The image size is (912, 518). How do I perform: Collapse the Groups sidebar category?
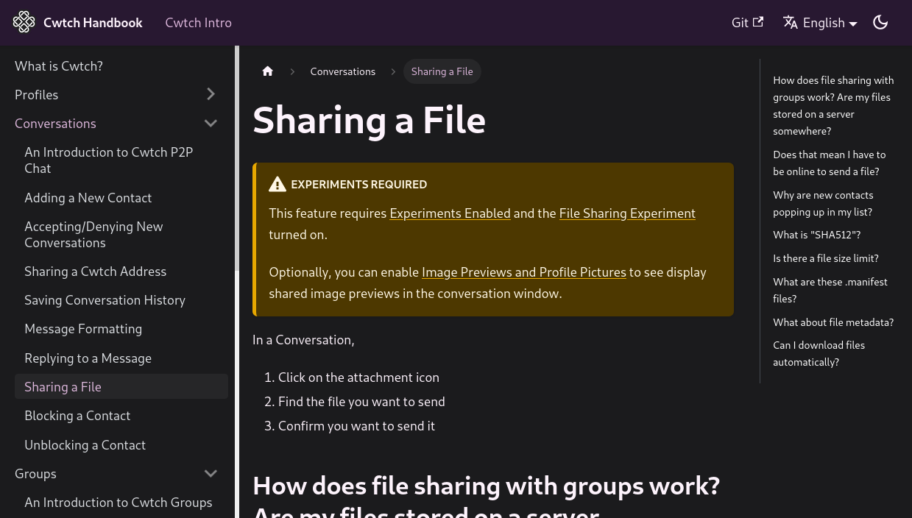click(211, 473)
